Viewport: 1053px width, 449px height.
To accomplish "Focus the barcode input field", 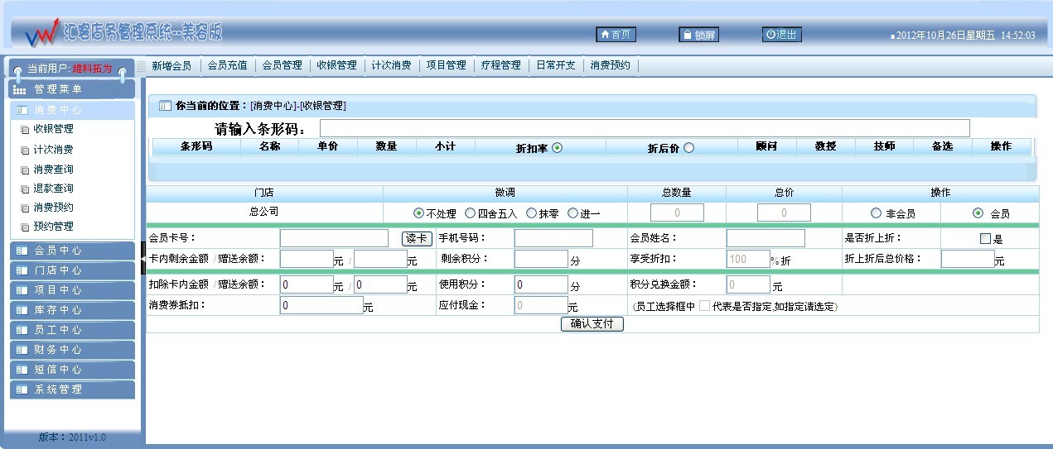I will click(x=645, y=128).
